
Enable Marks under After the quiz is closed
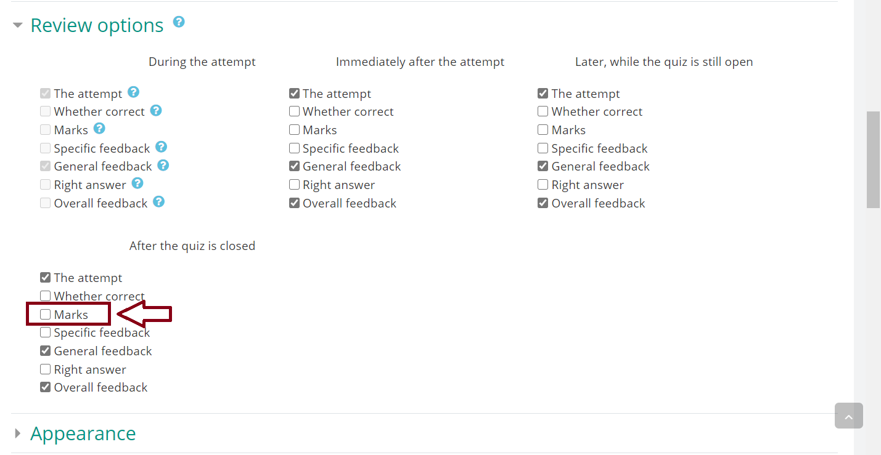coord(45,315)
